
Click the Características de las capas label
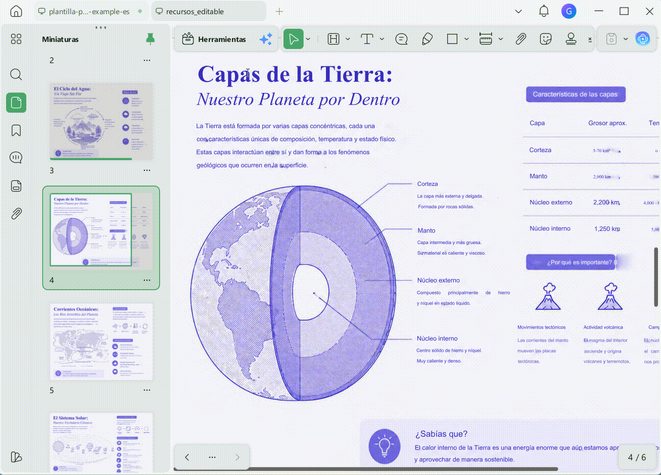coord(575,94)
